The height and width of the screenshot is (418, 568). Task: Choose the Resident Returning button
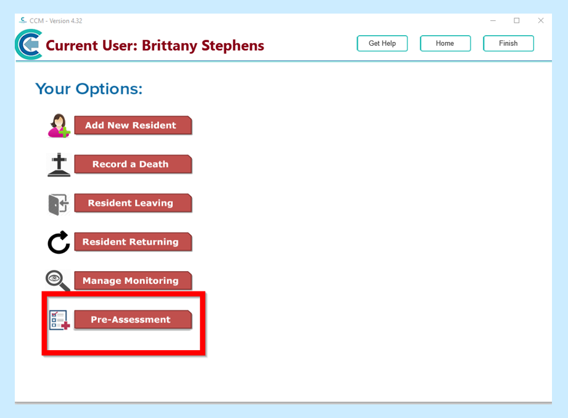click(132, 242)
